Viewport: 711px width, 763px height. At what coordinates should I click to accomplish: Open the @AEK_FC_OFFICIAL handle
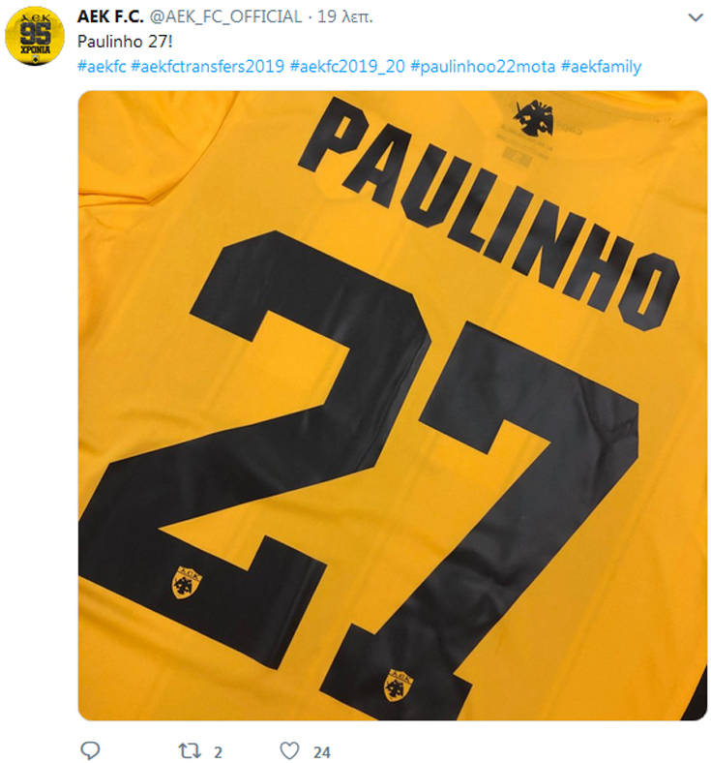[x=225, y=16]
